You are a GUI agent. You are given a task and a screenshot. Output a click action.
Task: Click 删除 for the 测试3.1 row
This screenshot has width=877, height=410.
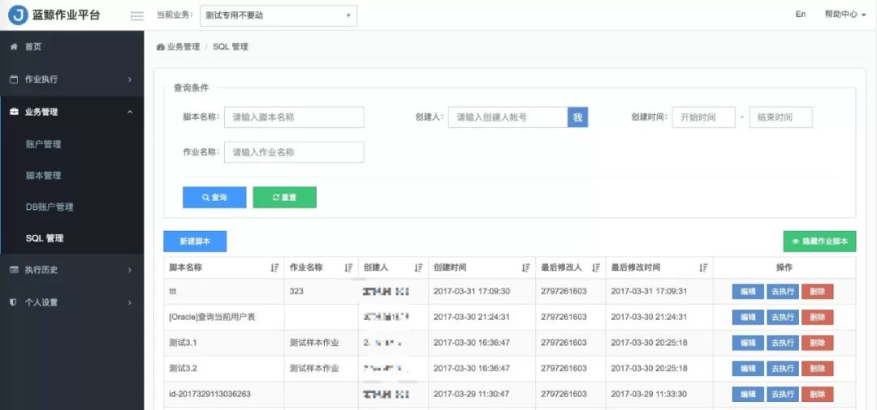pos(817,343)
